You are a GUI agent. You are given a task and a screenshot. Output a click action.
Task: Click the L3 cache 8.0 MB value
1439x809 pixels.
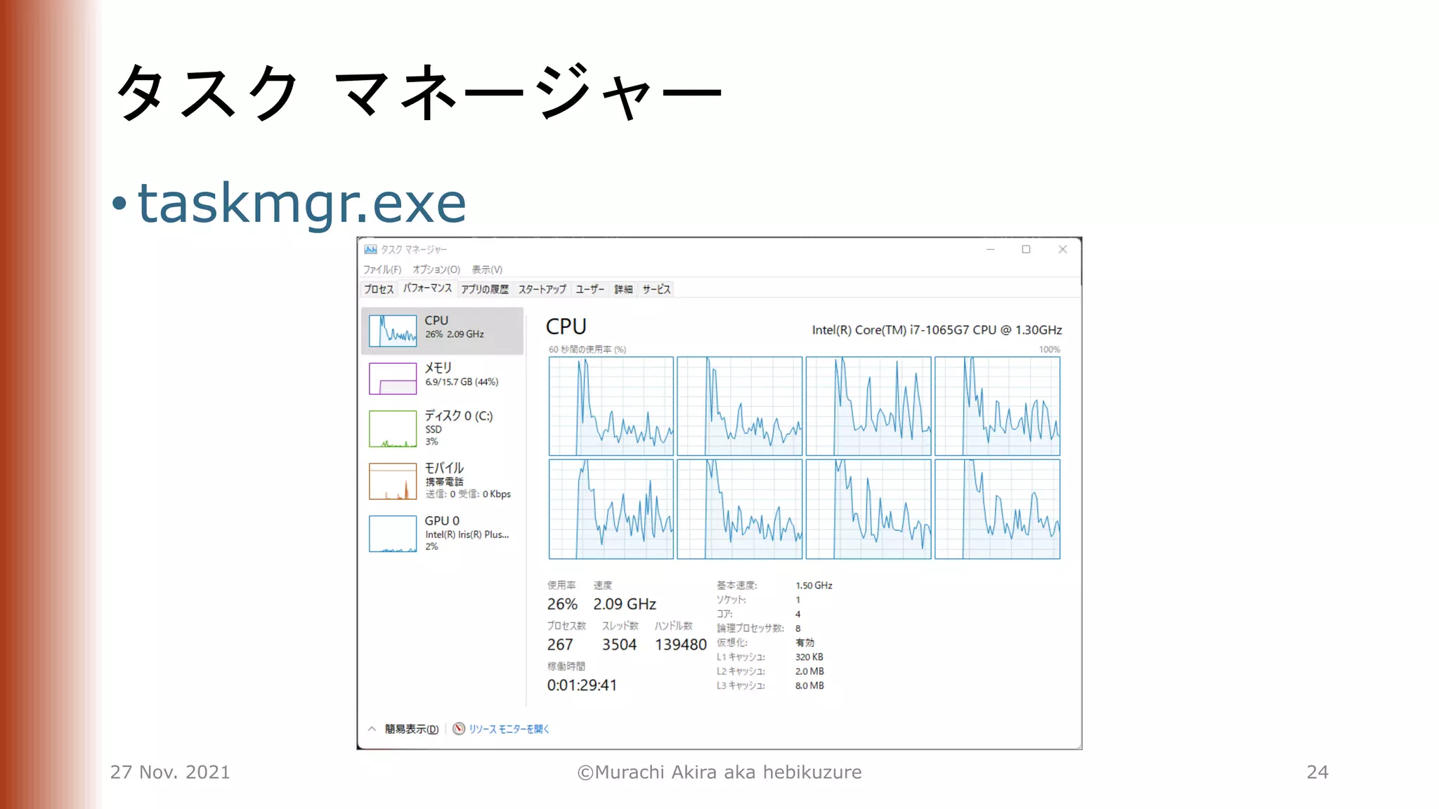809,685
